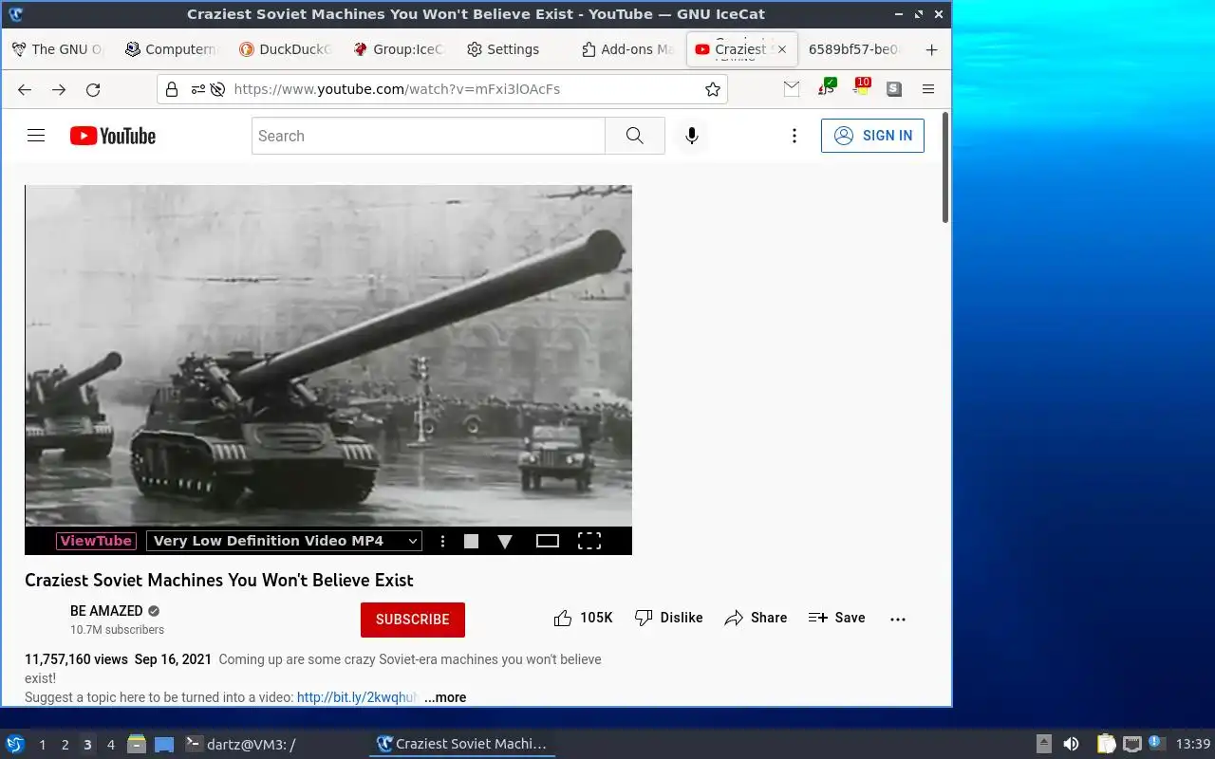Go back with the browser back arrow

pos(25,89)
